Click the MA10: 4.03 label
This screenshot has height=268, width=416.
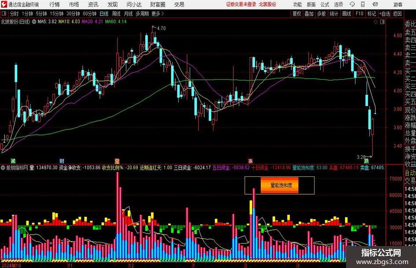[69, 22]
